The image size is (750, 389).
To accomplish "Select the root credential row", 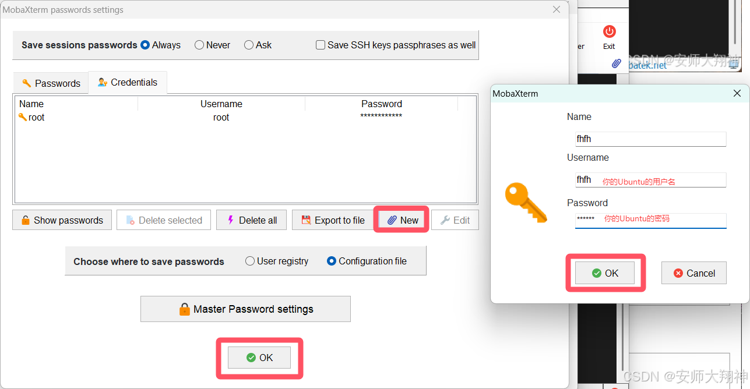I will [221, 117].
